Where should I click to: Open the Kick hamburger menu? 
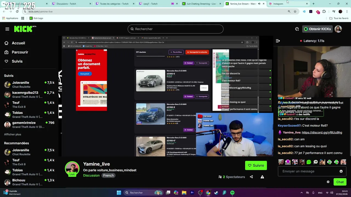7,29
